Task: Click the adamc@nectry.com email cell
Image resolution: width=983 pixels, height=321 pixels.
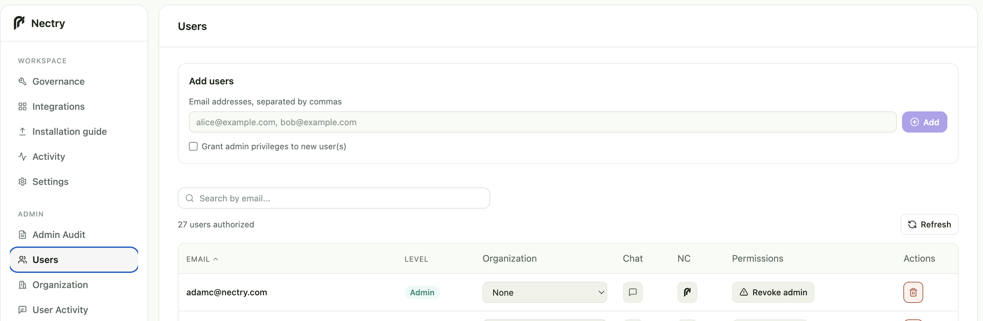Action: (227, 292)
